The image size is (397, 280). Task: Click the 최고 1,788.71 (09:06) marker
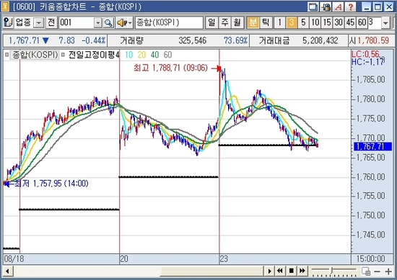[170, 68]
